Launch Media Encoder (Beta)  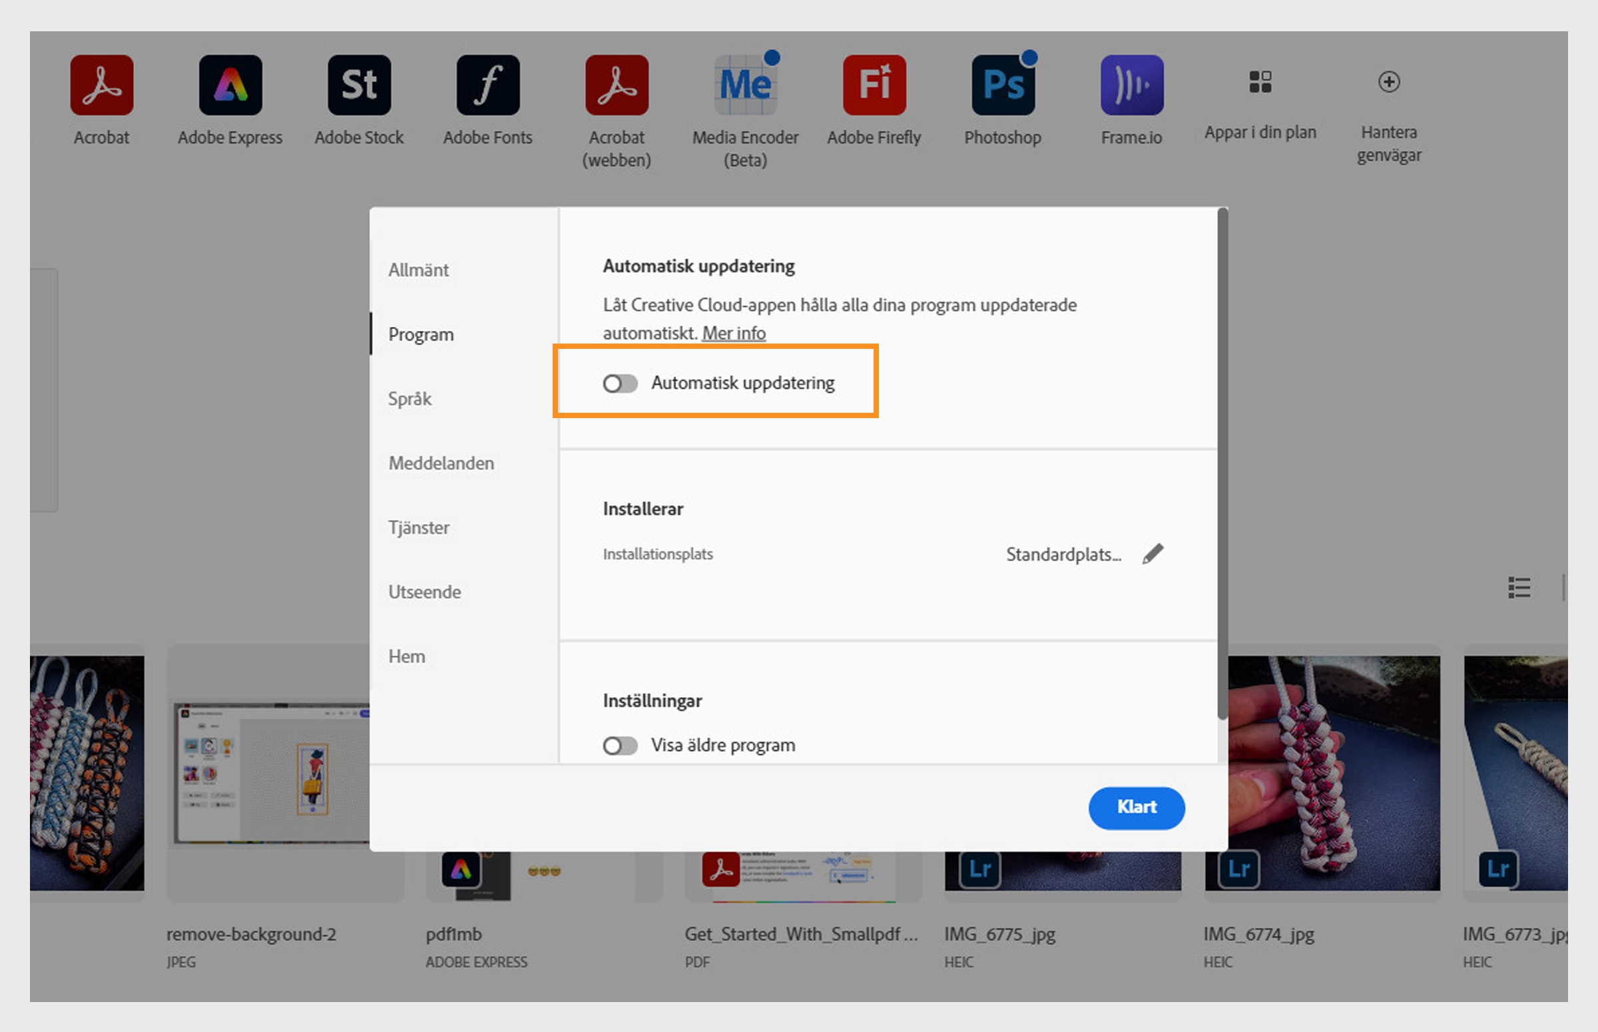[745, 85]
